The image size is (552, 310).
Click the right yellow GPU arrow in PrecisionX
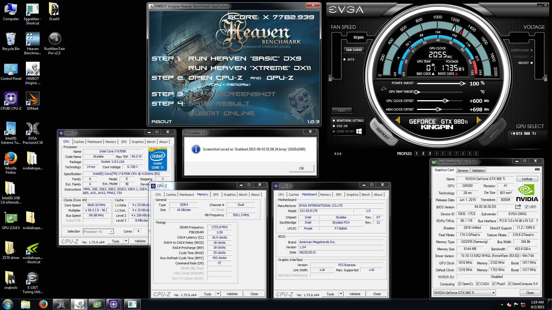pyautogui.click(x=478, y=120)
